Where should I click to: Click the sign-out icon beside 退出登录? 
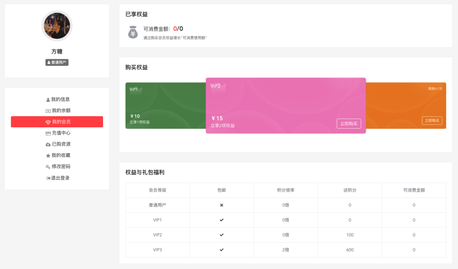[48, 178]
